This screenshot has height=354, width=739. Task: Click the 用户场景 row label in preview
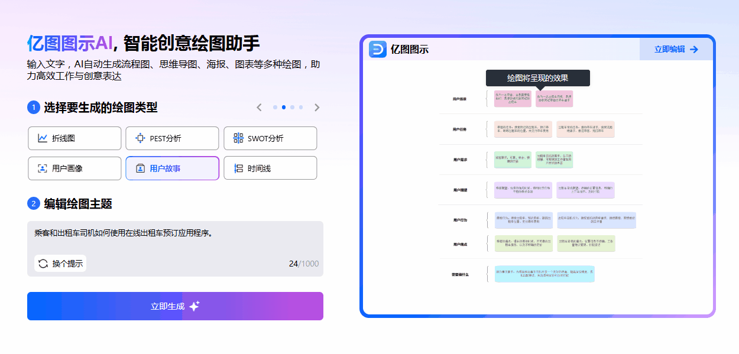(x=459, y=99)
